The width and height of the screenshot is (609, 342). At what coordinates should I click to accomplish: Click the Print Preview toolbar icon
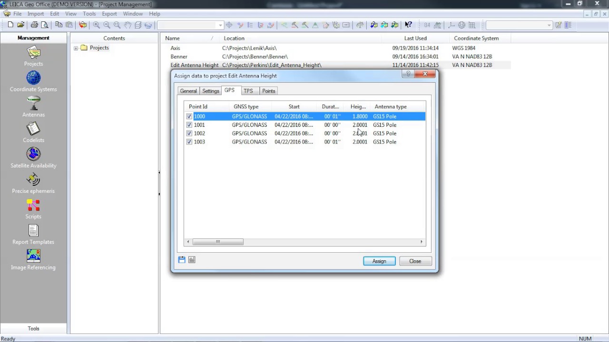click(45, 25)
